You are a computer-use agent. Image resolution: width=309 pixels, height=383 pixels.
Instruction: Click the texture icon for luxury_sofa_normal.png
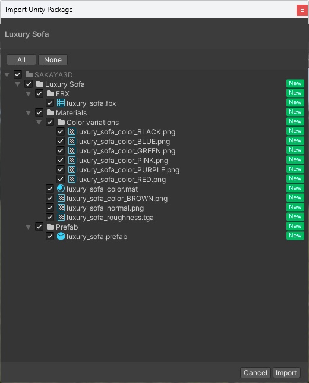pyautogui.click(x=61, y=208)
